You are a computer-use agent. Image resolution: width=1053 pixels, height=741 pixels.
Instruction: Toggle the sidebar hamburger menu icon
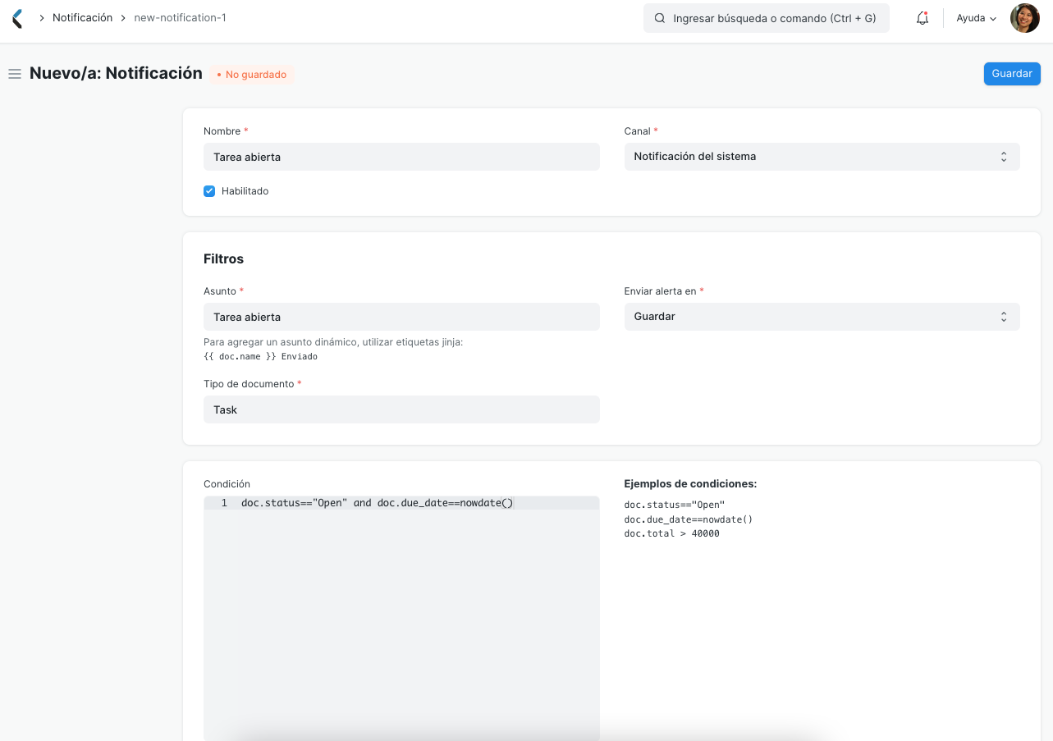15,74
